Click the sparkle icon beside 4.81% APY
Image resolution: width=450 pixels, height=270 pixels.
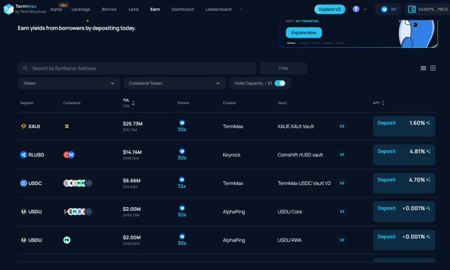tap(428, 151)
